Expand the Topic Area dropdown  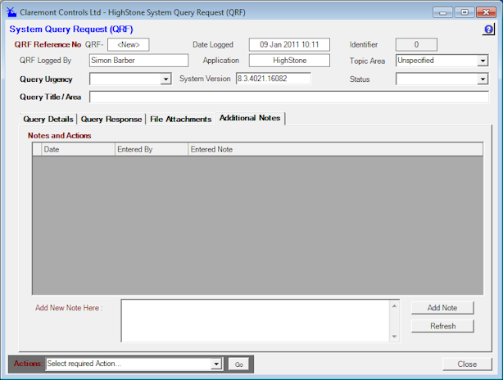(x=483, y=61)
